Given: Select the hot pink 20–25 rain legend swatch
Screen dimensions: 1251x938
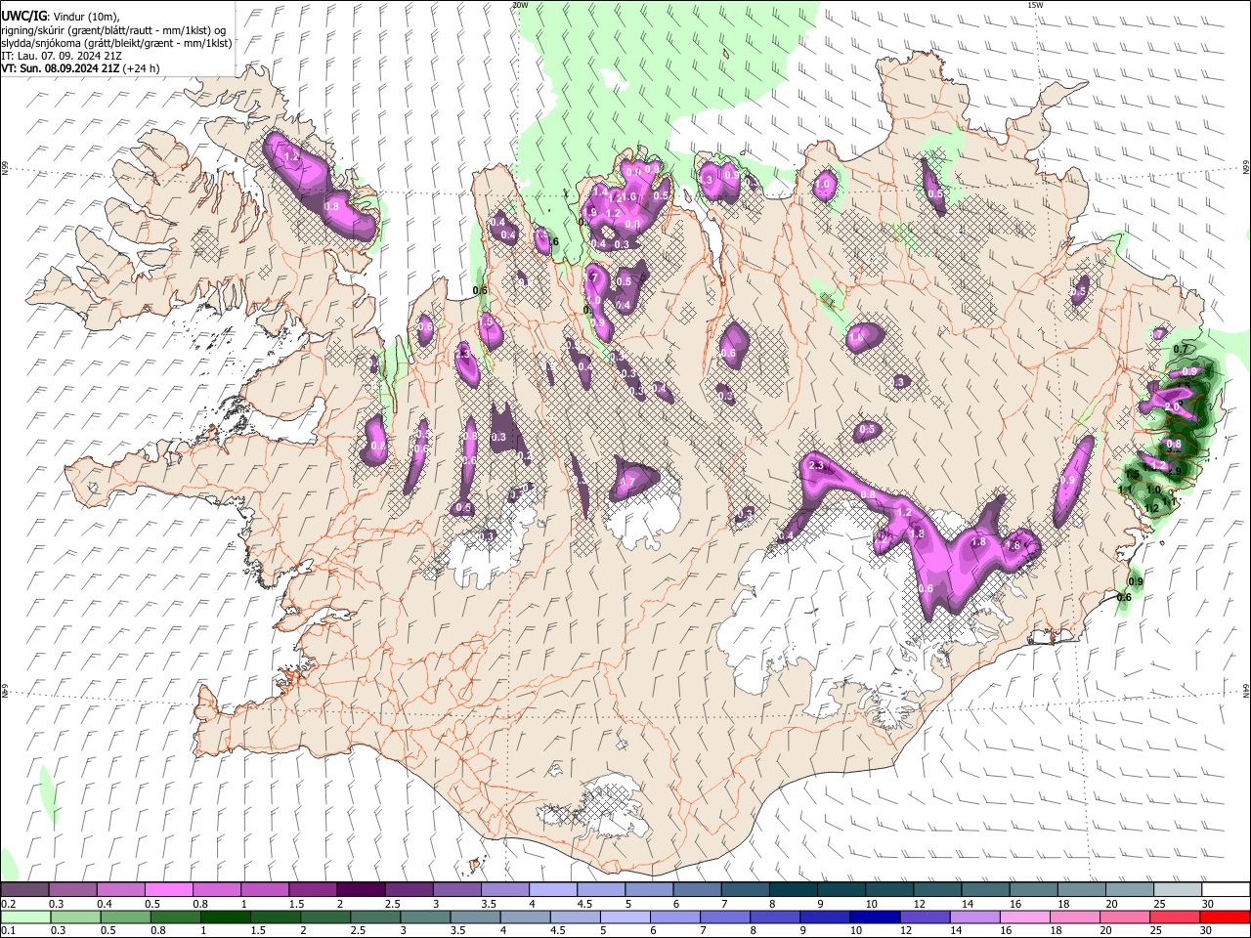Looking at the screenshot, I should 1125,917.
